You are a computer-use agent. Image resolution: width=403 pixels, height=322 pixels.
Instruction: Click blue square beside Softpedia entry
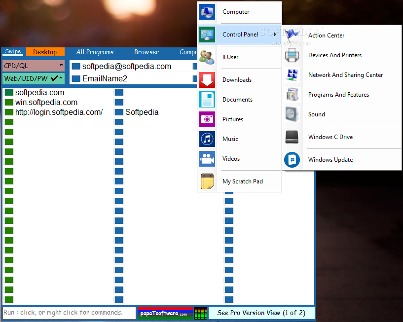[x=119, y=112]
